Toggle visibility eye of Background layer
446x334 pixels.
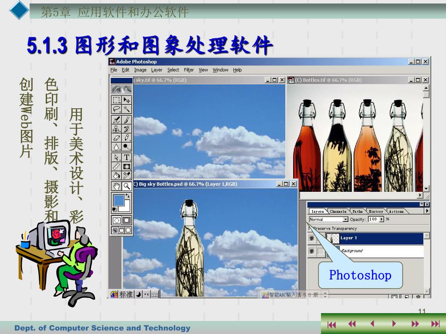[312, 251]
